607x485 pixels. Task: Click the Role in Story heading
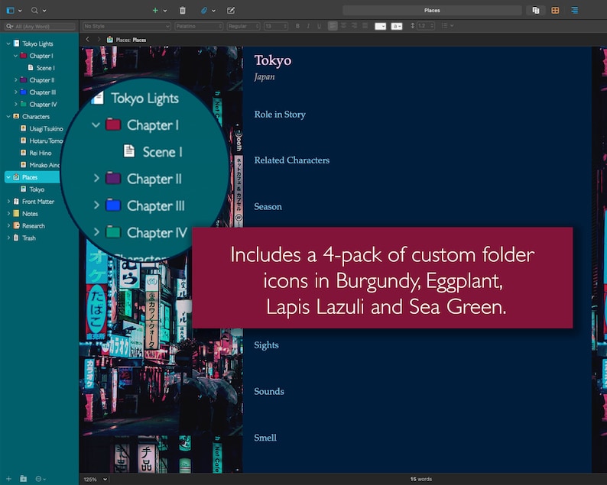[280, 114]
